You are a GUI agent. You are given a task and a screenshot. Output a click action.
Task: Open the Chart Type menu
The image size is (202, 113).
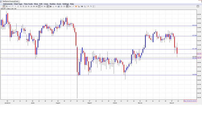point(18,4)
